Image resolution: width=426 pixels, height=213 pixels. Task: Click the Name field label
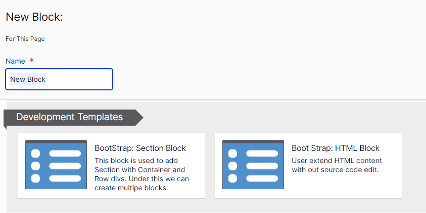(x=15, y=61)
